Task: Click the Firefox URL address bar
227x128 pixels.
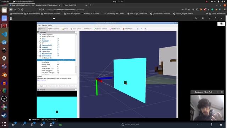Action: [110, 10]
